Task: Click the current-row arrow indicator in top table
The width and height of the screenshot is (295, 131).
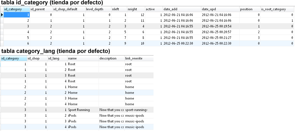Action: click(x=2, y=15)
